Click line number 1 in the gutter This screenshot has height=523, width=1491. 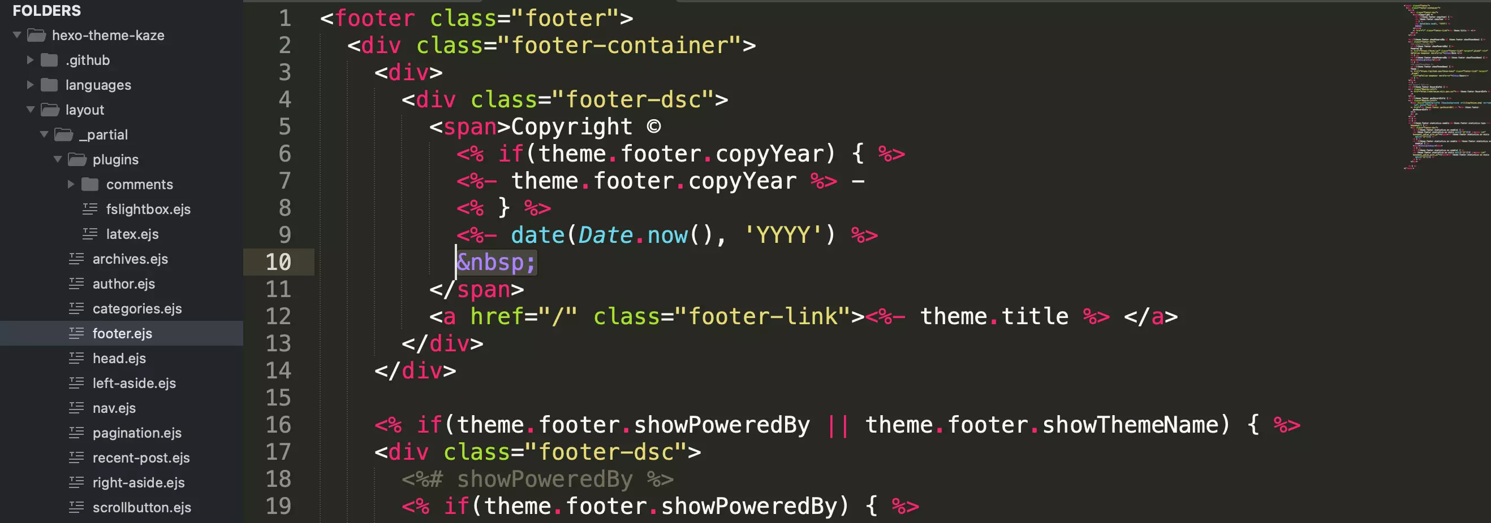coord(285,19)
